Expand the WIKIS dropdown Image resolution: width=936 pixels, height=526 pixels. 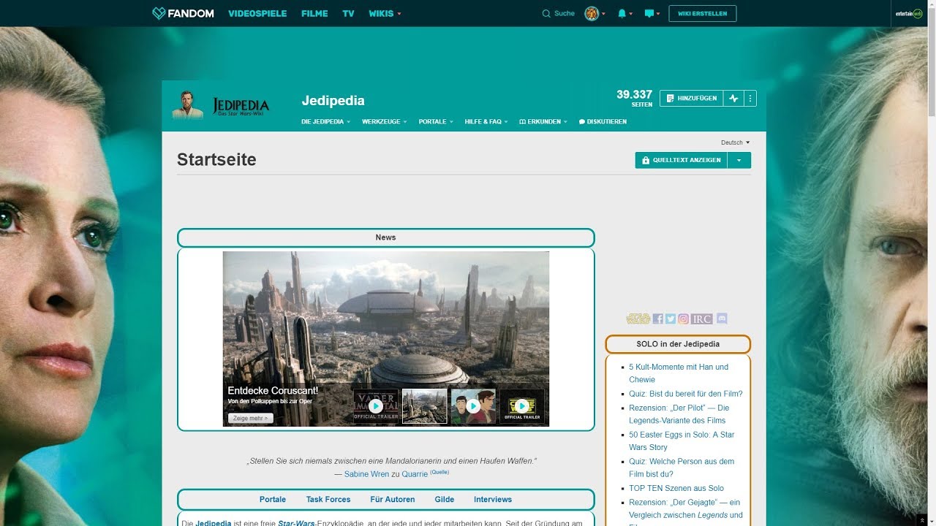point(385,13)
